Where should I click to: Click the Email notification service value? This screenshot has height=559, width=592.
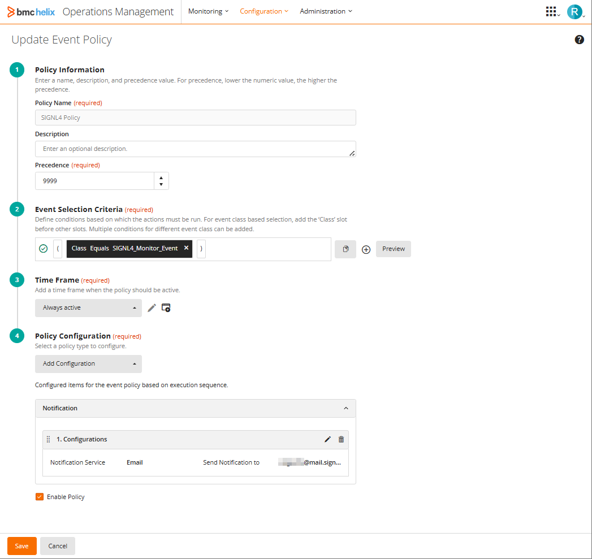point(135,462)
